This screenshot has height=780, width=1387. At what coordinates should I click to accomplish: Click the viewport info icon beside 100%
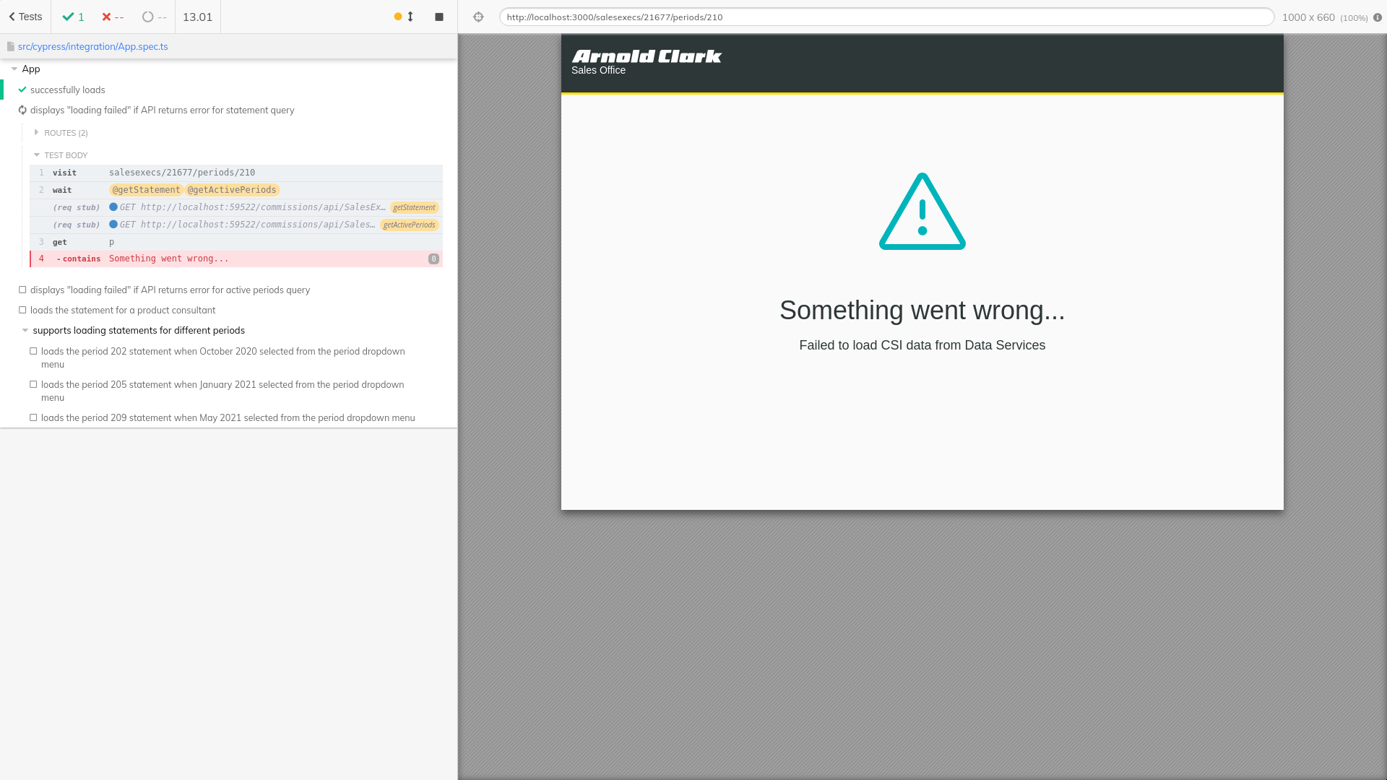(x=1378, y=17)
